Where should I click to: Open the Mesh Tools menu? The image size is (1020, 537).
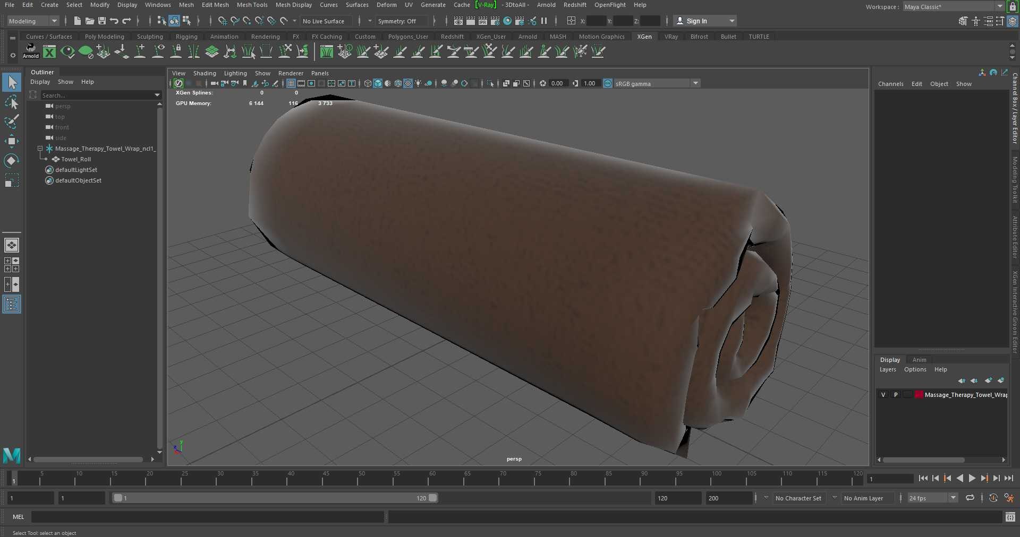(252, 5)
